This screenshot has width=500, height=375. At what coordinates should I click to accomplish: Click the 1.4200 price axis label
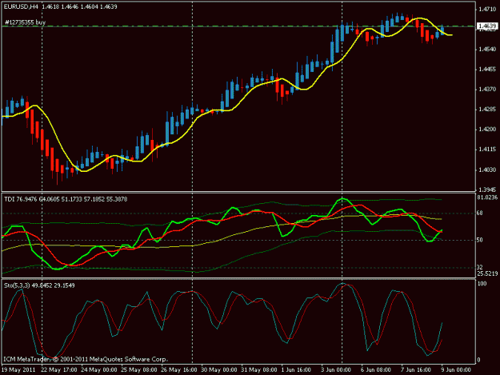pyautogui.click(x=487, y=130)
